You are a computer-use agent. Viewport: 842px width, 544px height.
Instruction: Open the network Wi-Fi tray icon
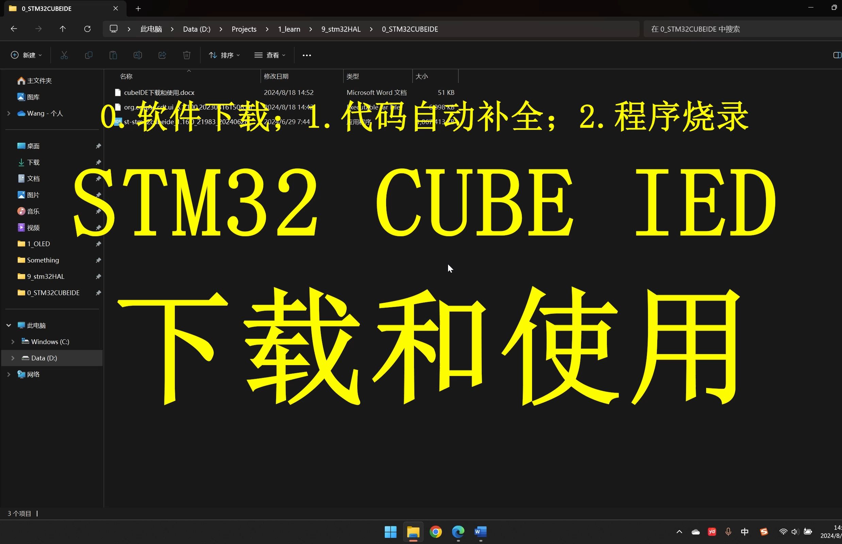click(783, 532)
